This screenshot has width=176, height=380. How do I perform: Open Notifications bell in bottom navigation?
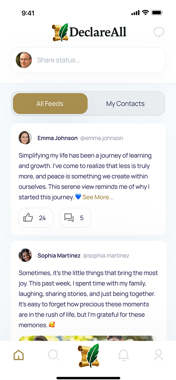123,355
